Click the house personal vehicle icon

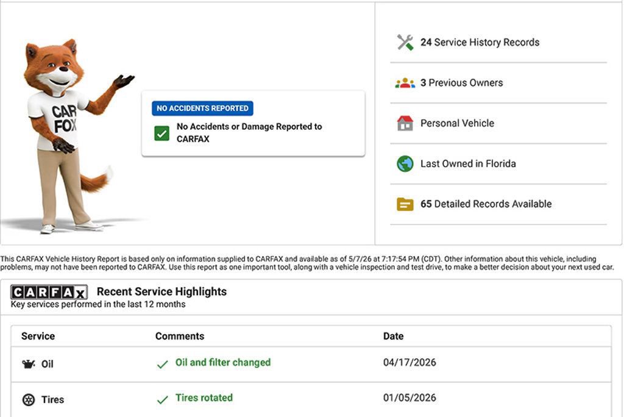pos(405,123)
